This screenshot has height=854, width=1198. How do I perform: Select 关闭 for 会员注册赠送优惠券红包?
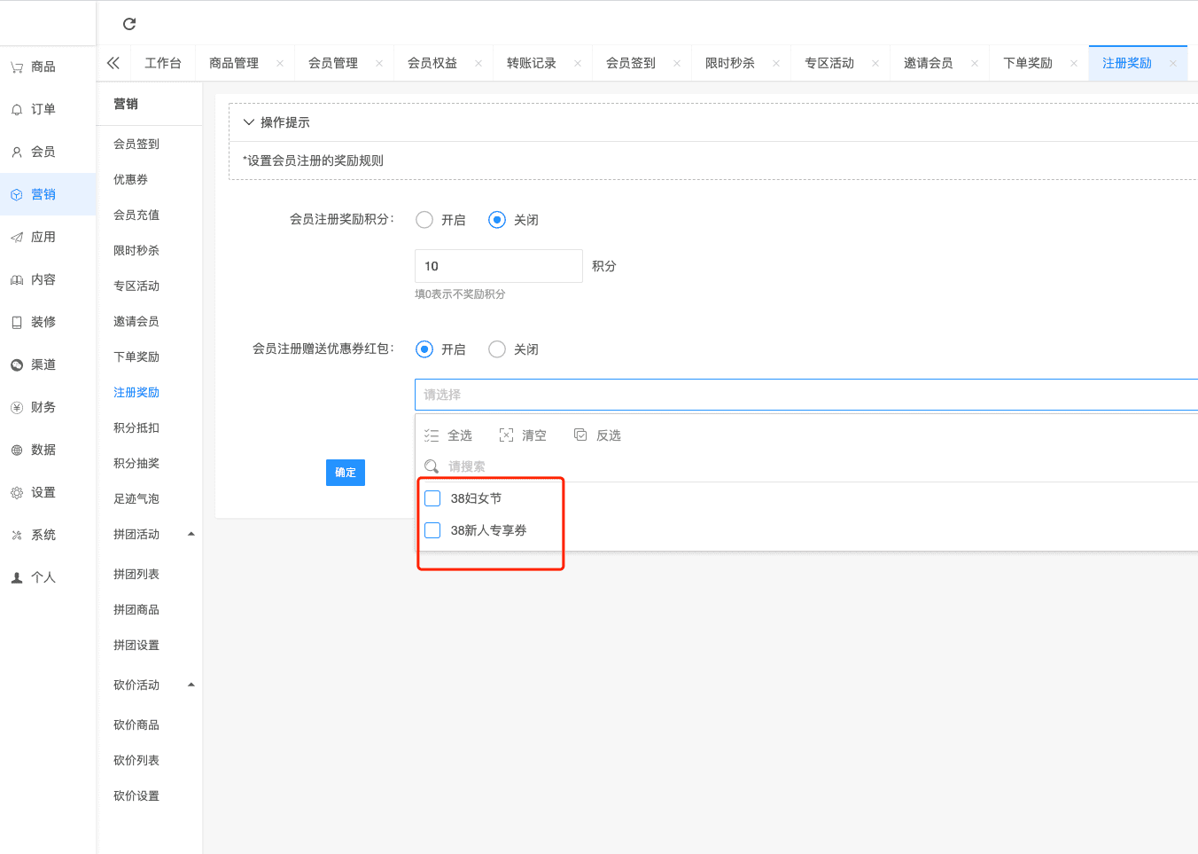coord(497,349)
